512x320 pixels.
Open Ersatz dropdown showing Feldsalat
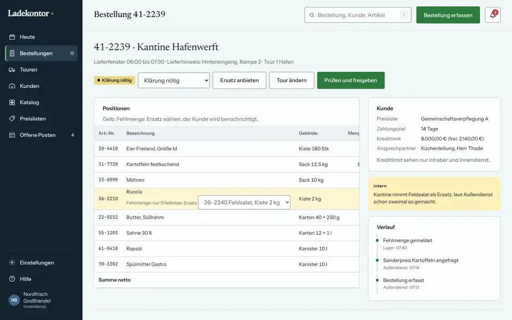244,203
